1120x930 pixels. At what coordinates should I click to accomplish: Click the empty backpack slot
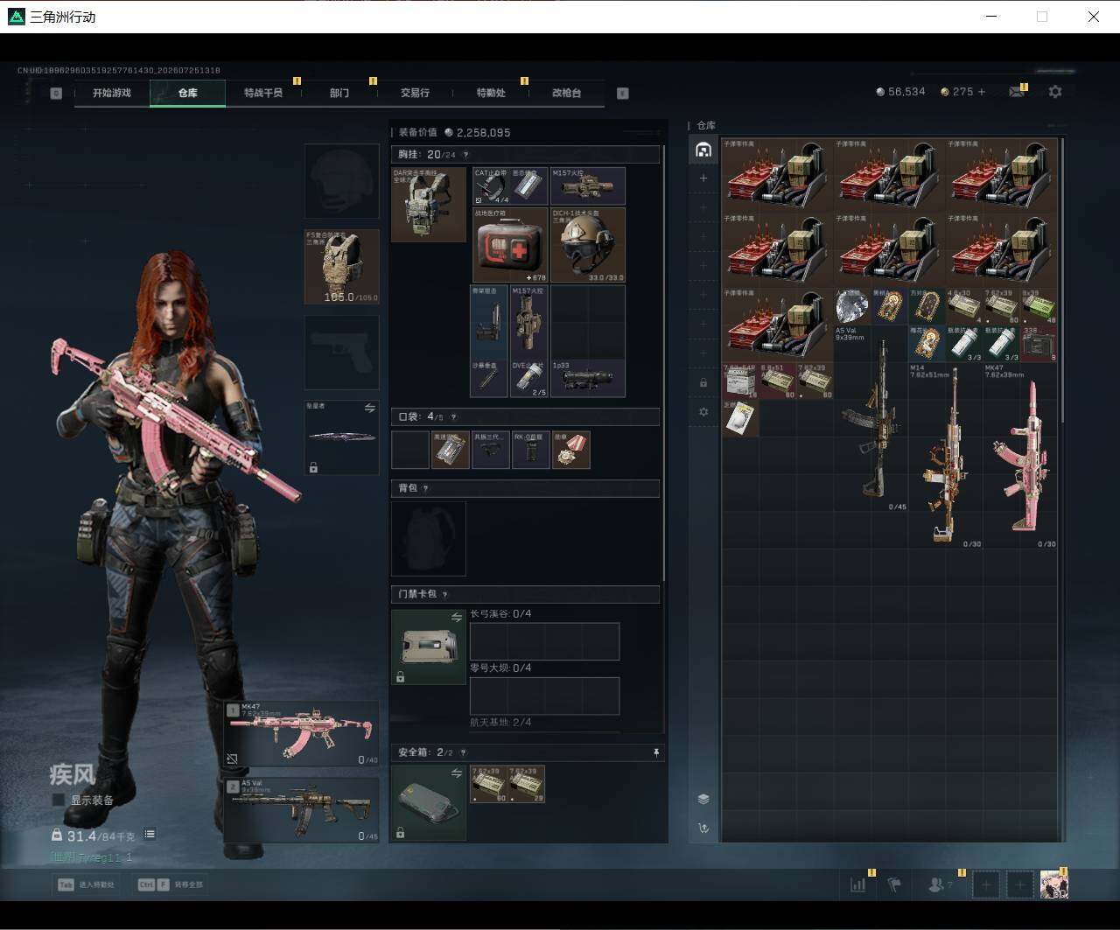pos(429,538)
